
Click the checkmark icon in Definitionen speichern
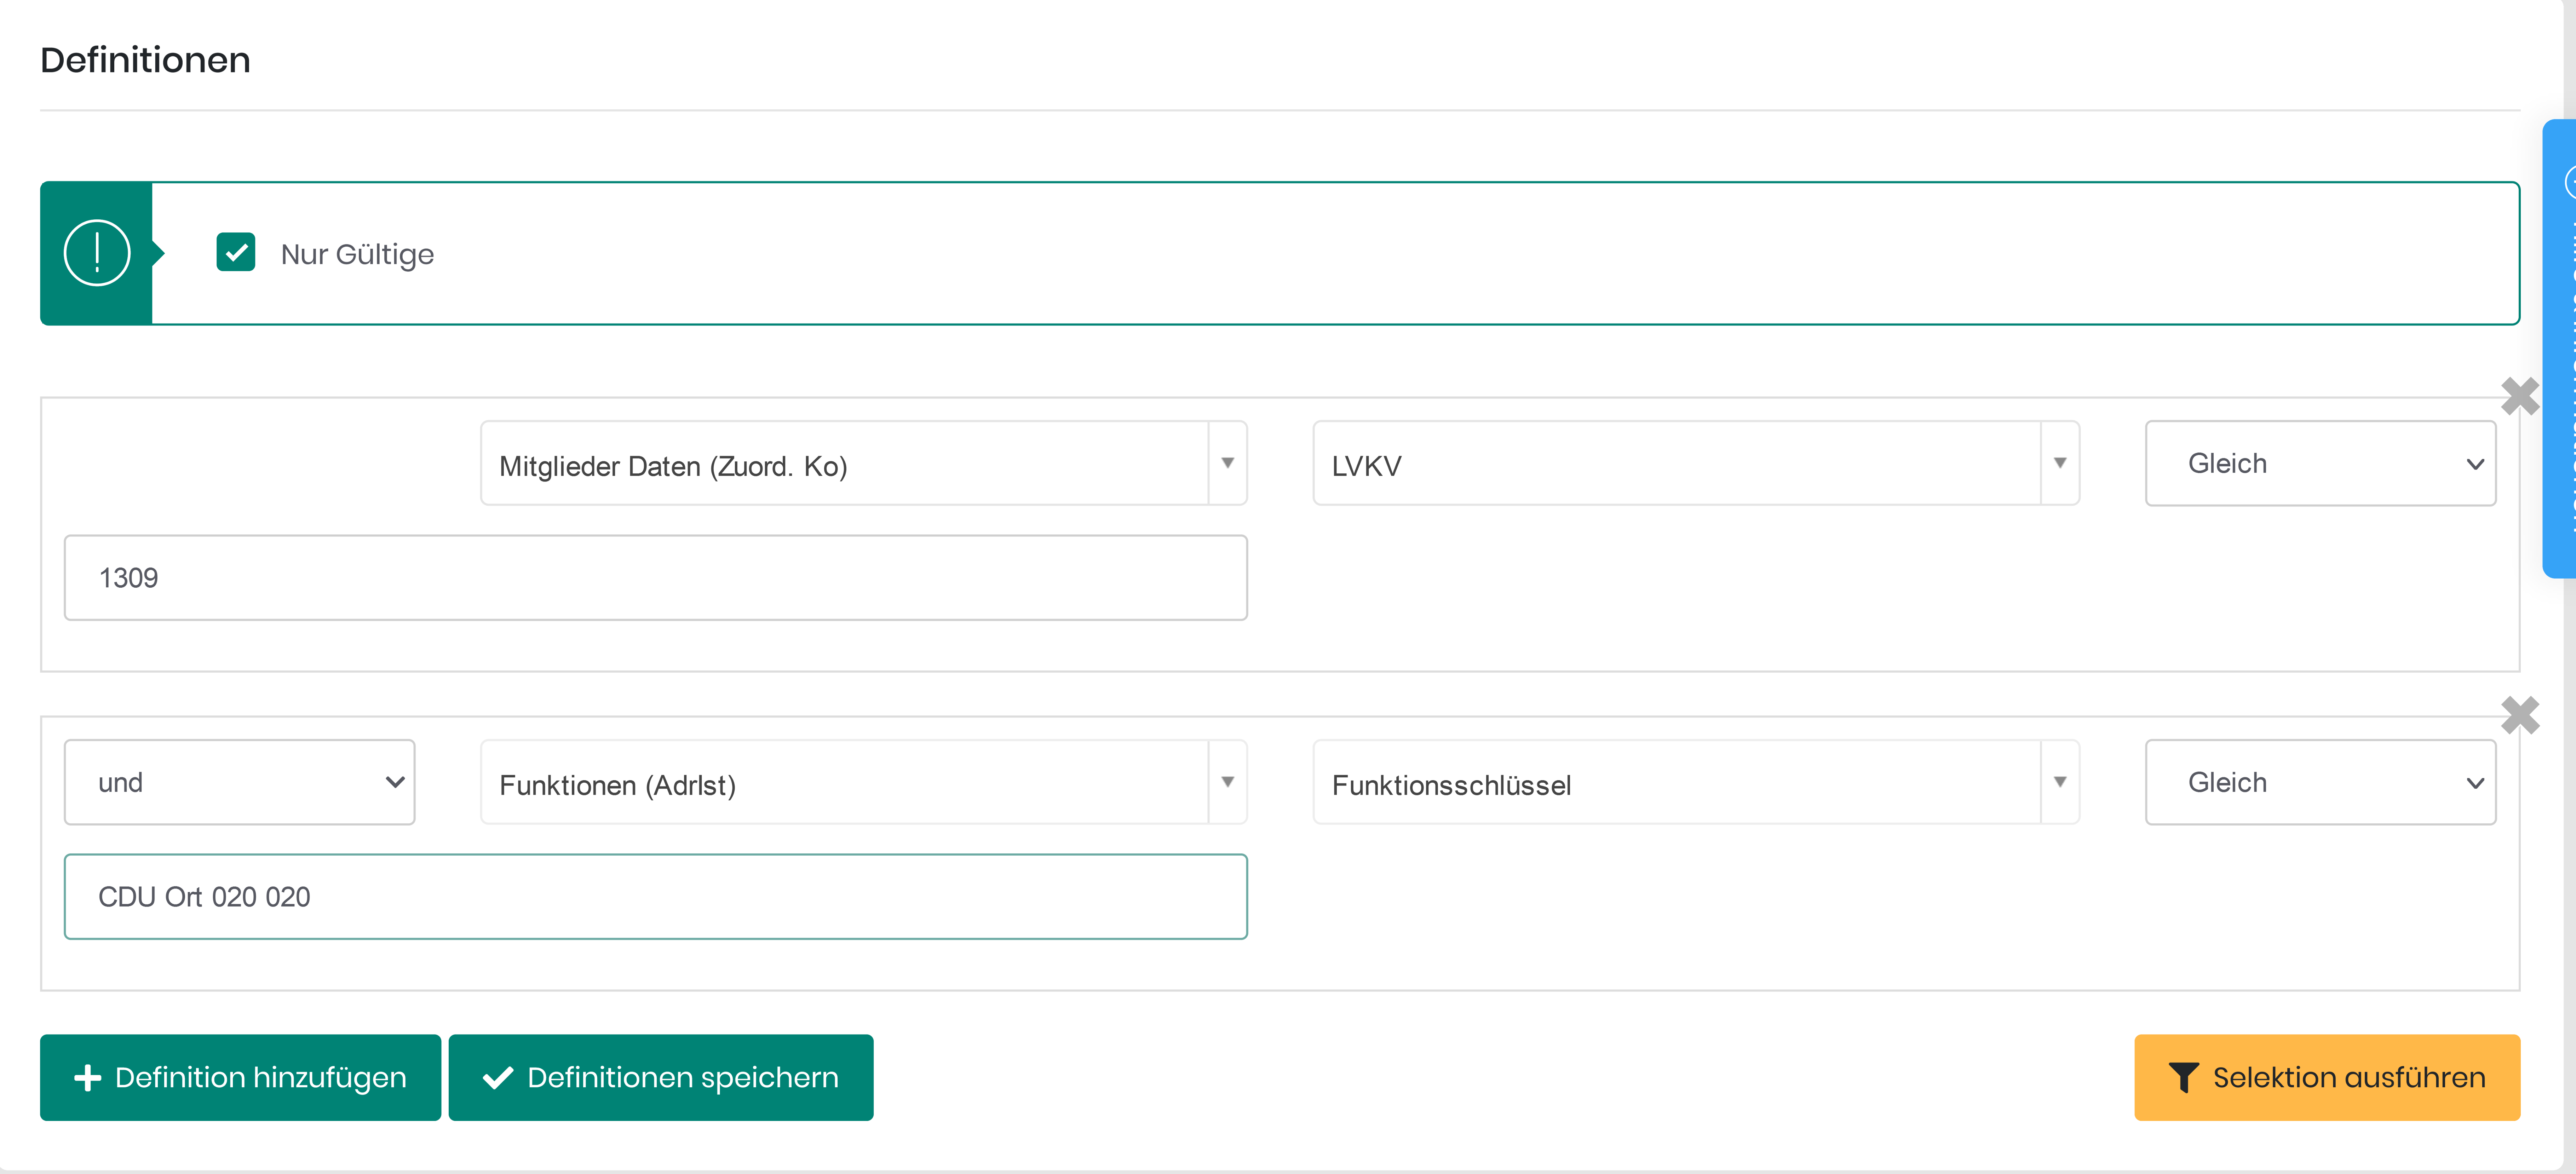pos(498,1078)
